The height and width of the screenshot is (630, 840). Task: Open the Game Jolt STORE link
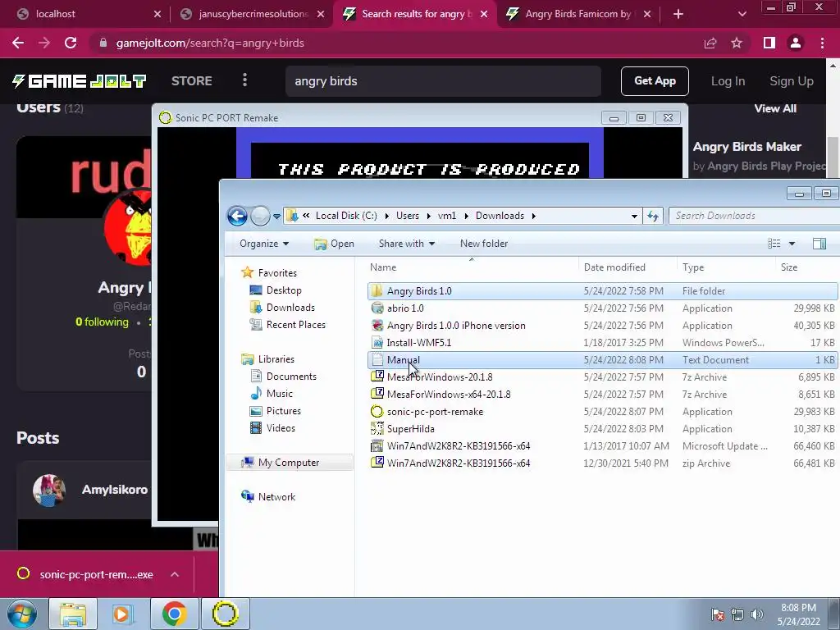(191, 81)
